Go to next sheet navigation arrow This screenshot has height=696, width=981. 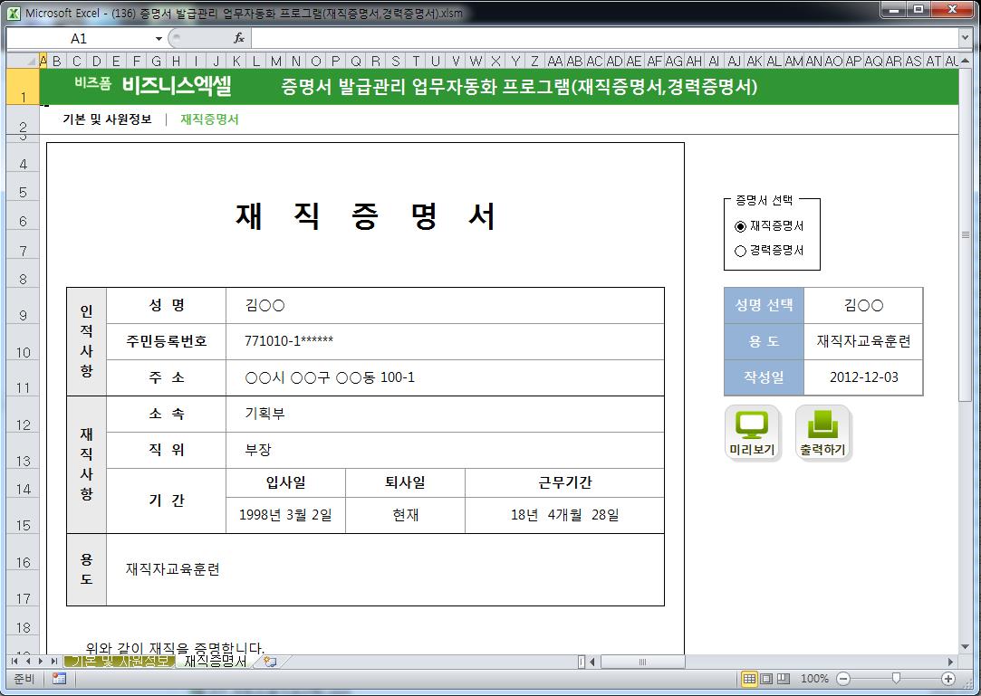[x=40, y=661]
